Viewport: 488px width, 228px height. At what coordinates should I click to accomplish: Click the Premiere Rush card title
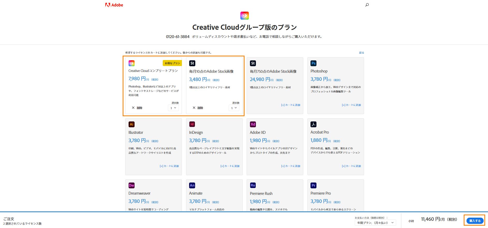261,194
